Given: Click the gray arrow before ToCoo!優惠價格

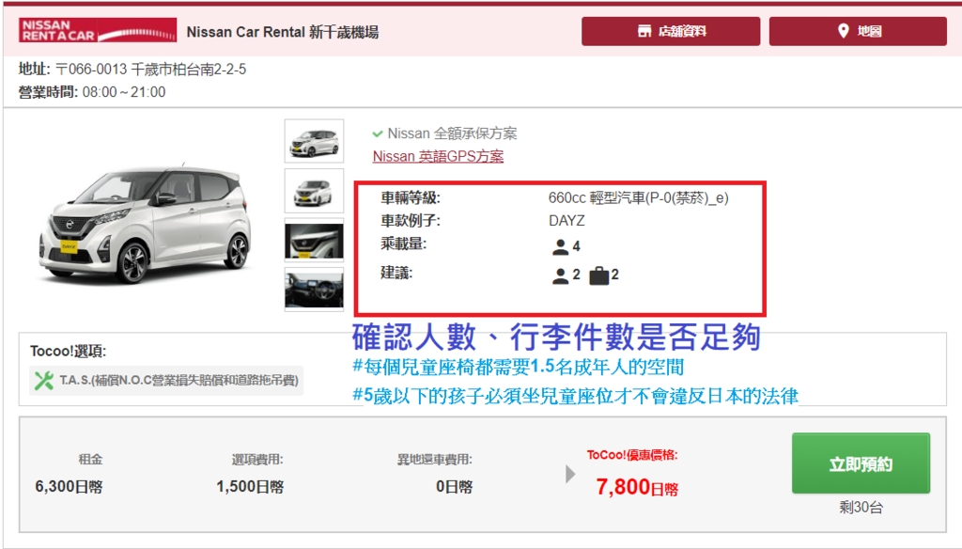Looking at the screenshot, I should pos(570,474).
